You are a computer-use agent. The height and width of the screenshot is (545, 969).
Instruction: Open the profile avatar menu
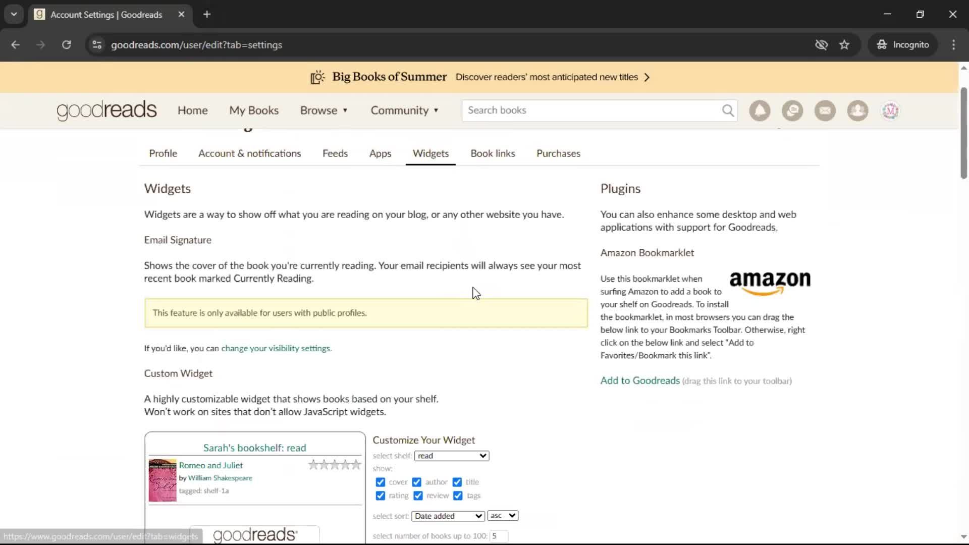point(890,111)
